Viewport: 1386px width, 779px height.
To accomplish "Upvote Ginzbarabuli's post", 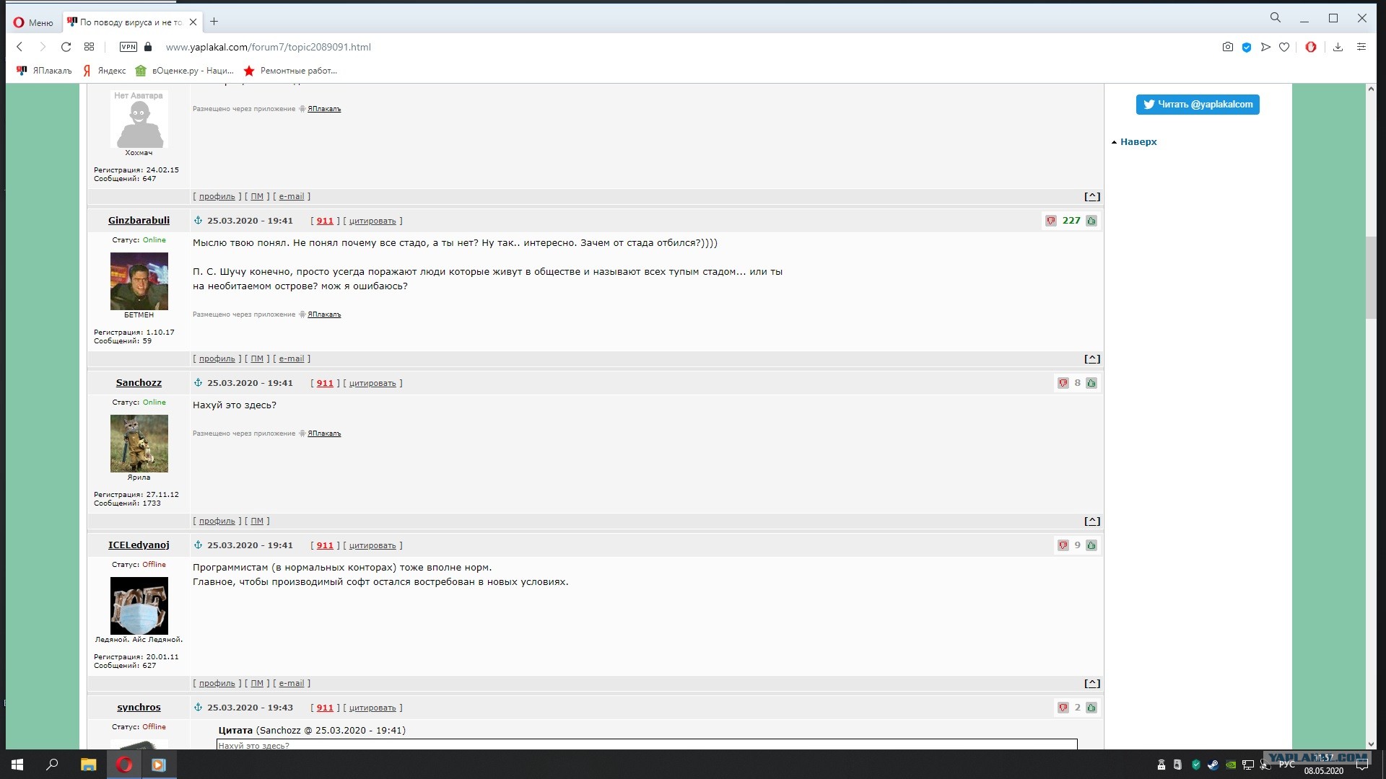I will (1091, 221).
